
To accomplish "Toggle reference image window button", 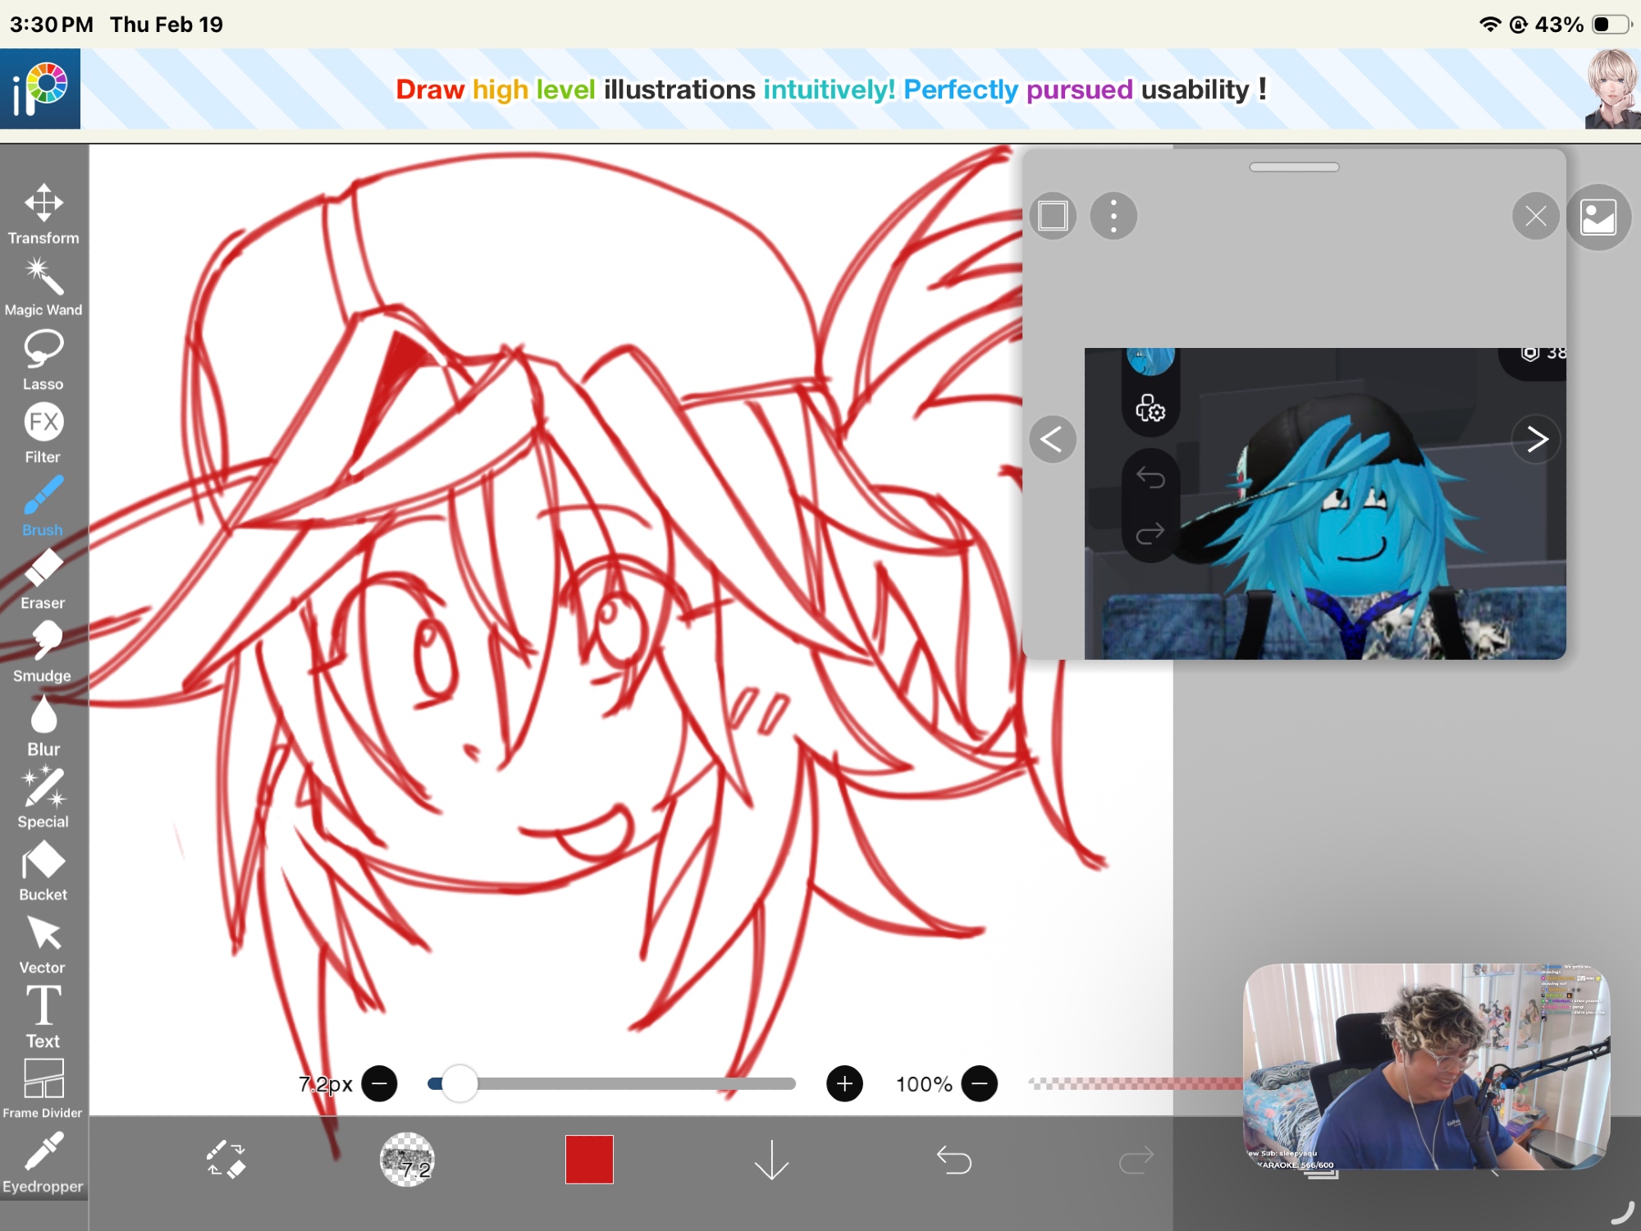I will click(1598, 217).
